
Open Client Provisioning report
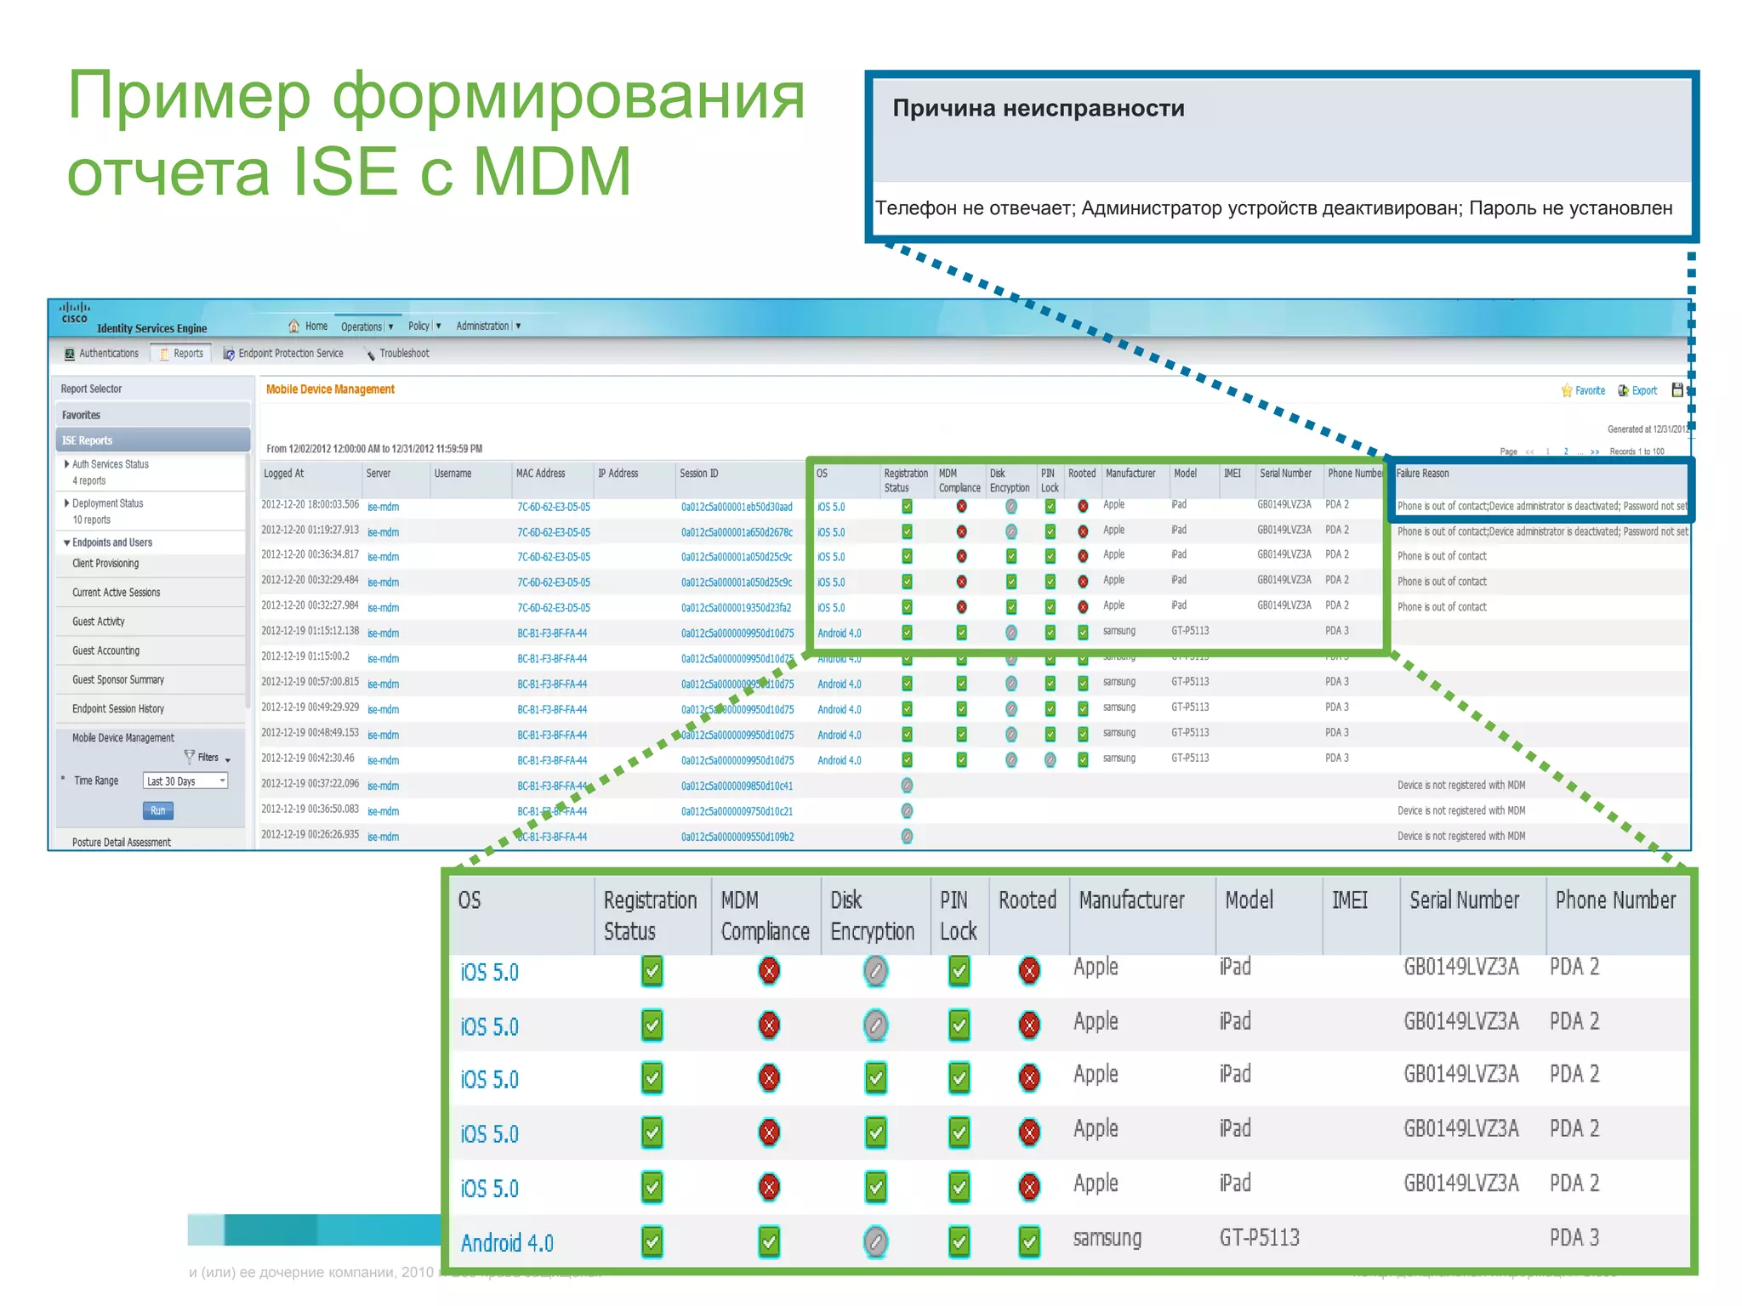coord(105,563)
